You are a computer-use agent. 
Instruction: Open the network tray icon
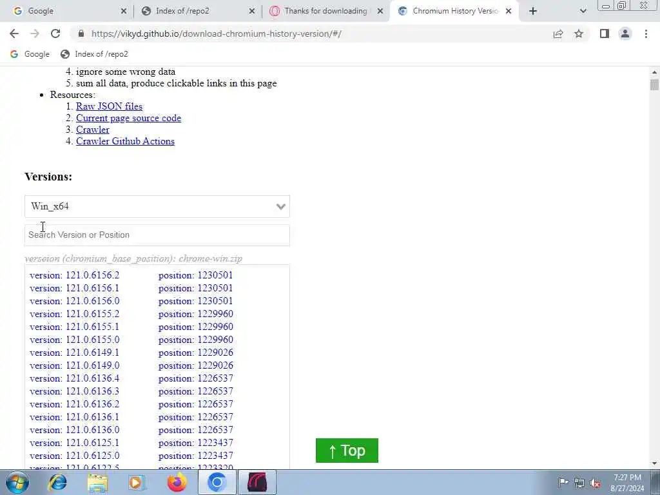pyautogui.click(x=579, y=483)
